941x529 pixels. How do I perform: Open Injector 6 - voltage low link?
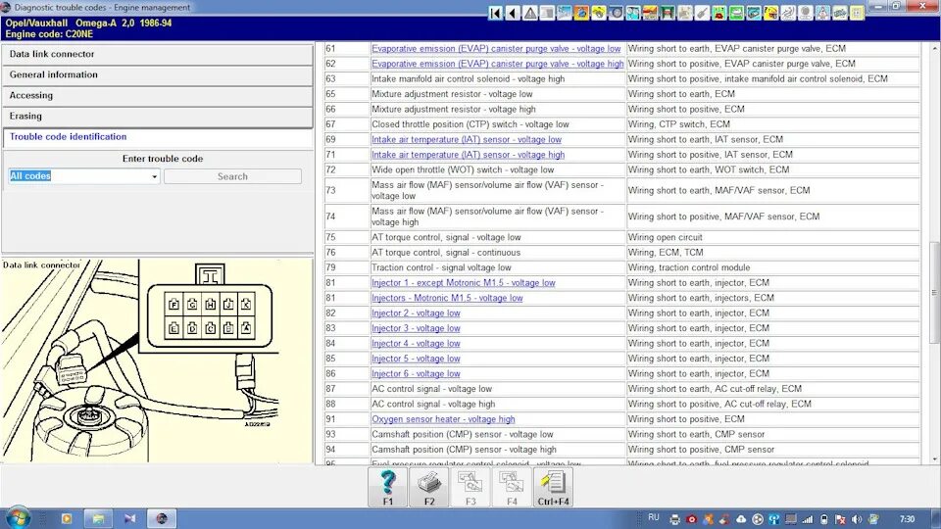[416, 373]
